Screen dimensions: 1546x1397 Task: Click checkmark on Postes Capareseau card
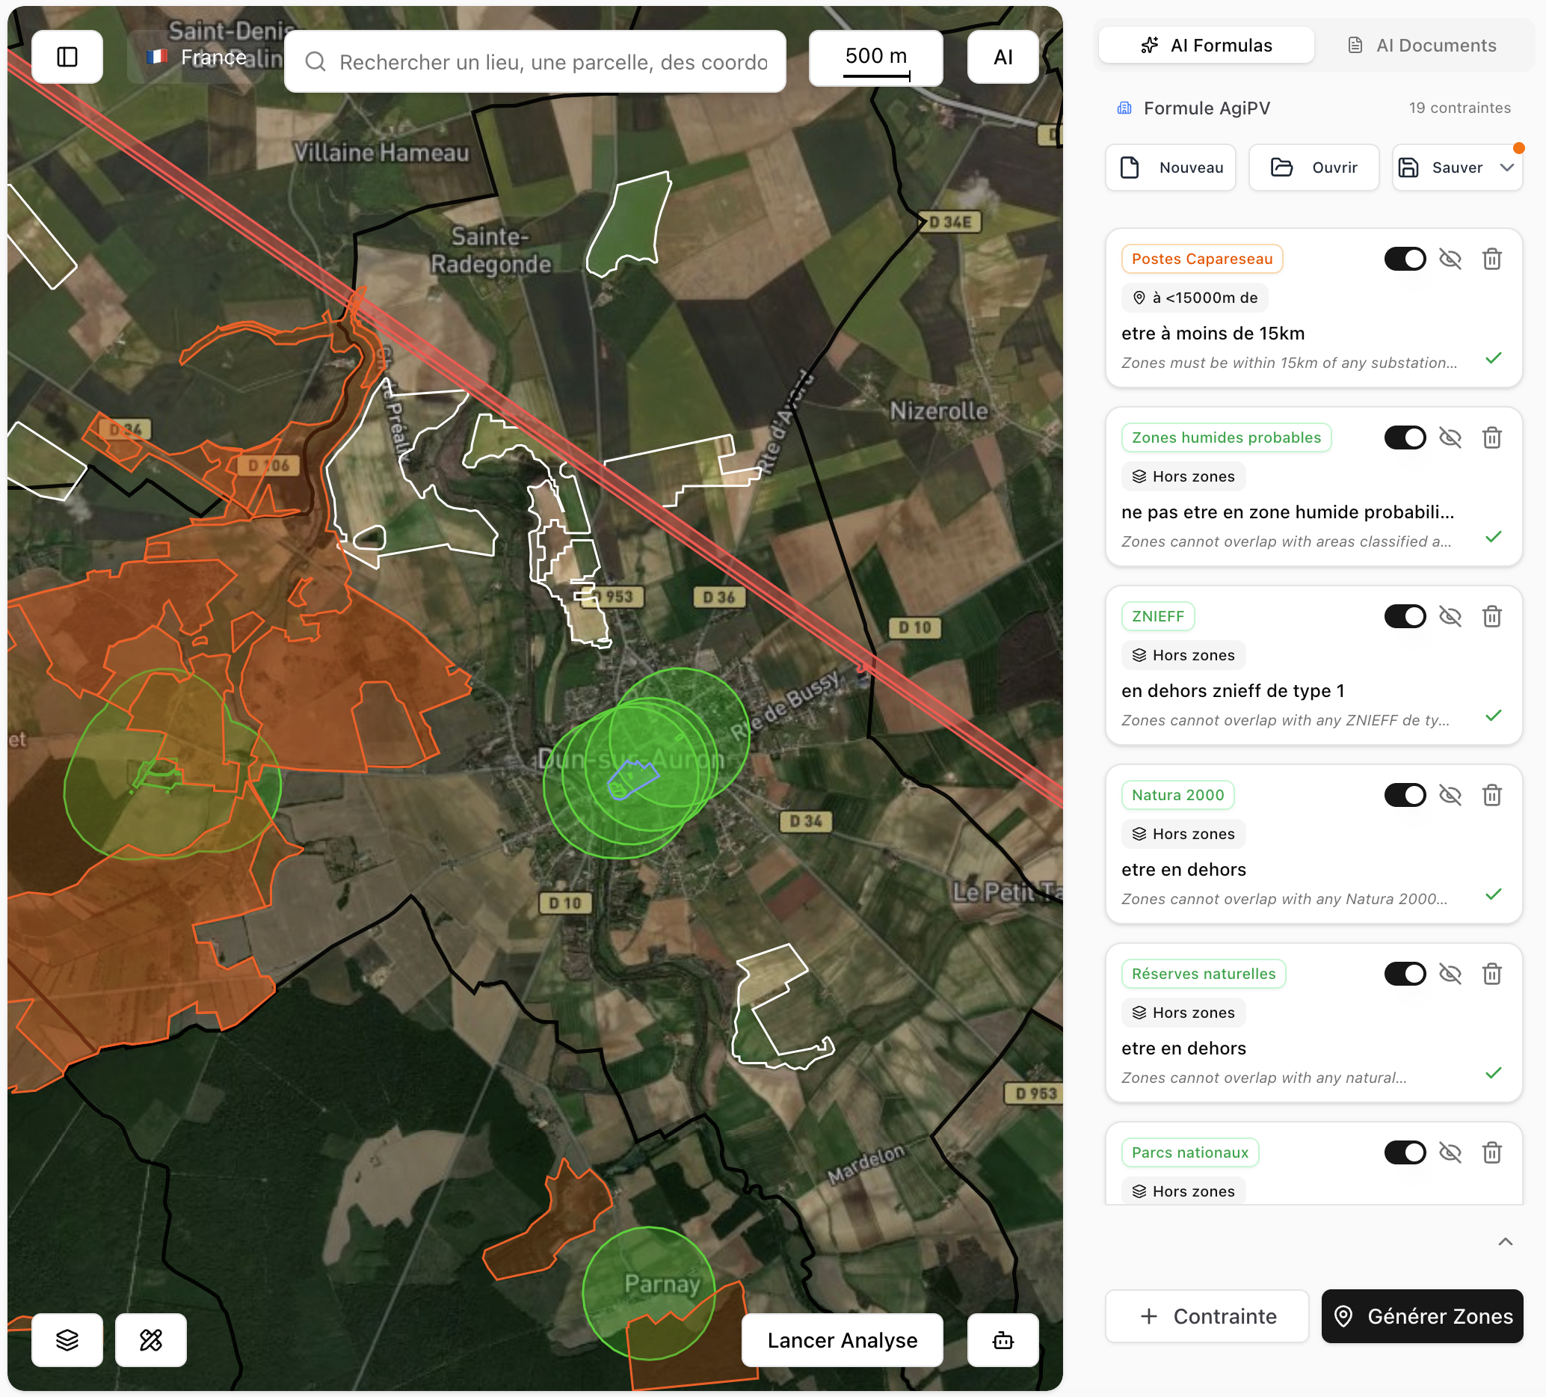coord(1493,358)
